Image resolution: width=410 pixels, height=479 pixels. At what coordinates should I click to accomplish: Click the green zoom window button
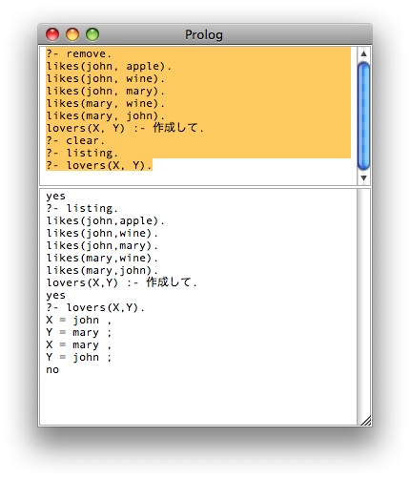tap(92, 34)
